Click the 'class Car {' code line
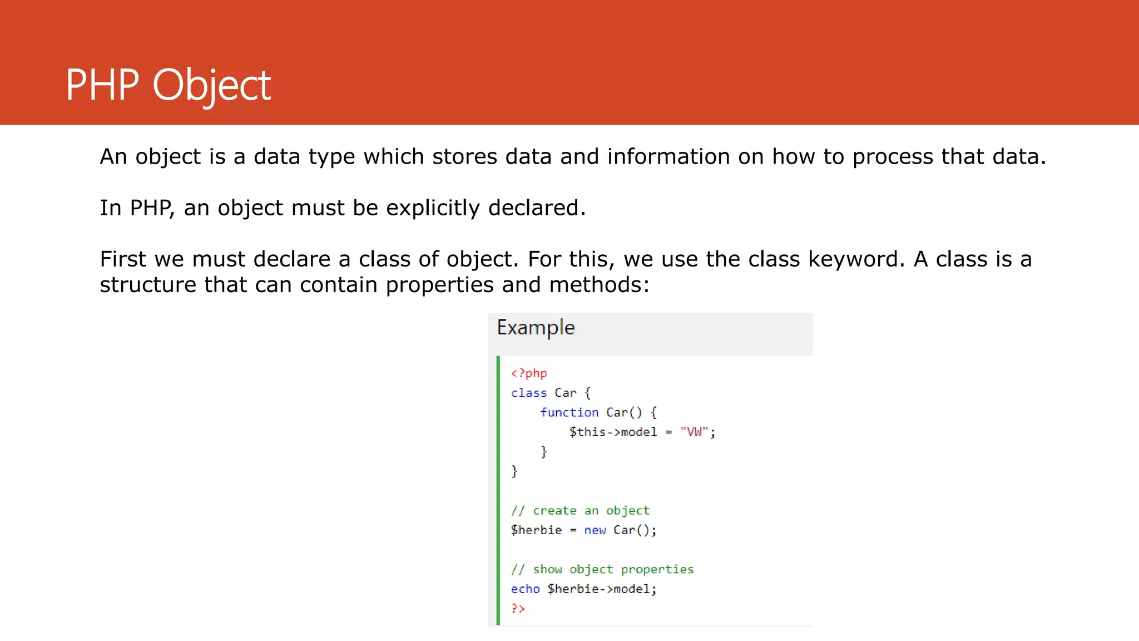The height and width of the screenshot is (641, 1139). coord(551,393)
